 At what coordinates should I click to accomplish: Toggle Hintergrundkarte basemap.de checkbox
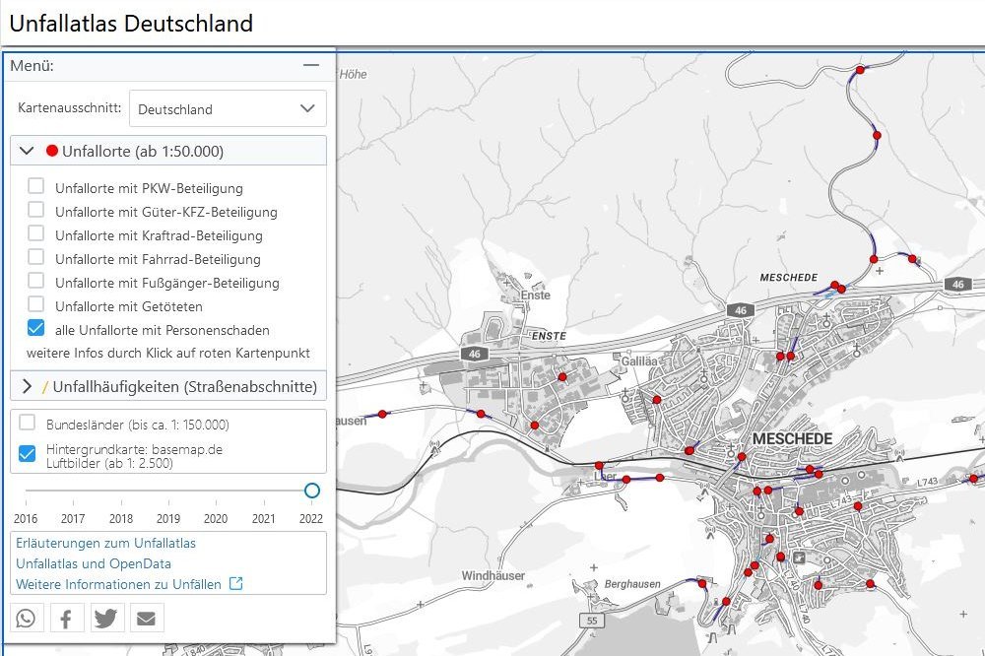click(x=28, y=454)
